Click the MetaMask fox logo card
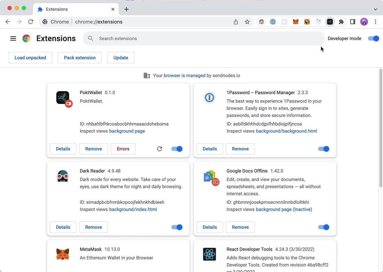 coord(63,254)
